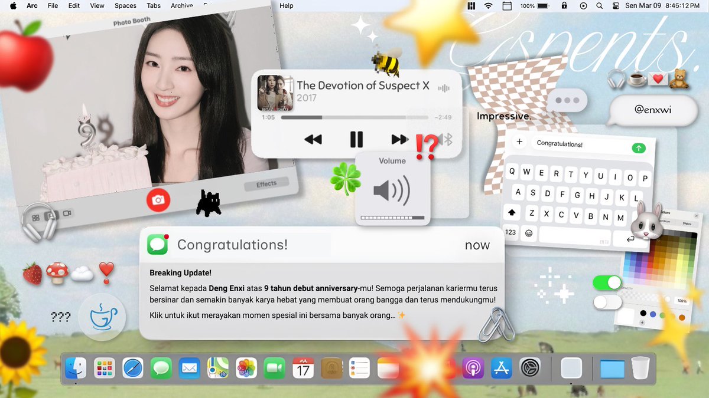Open Finder from the Dock
The width and height of the screenshot is (709, 398).
pos(76,369)
